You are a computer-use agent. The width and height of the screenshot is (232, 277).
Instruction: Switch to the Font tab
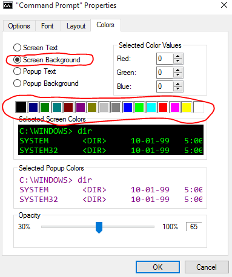48,26
